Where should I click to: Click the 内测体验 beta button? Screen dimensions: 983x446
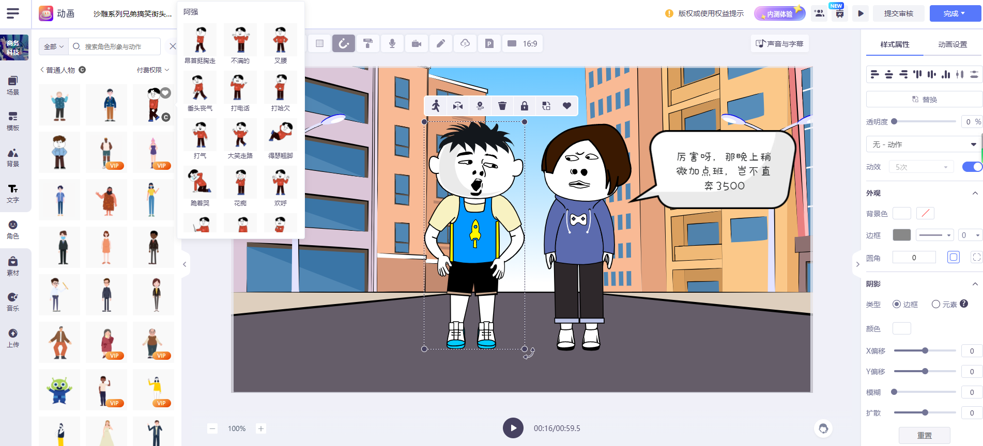[x=779, y=13]
